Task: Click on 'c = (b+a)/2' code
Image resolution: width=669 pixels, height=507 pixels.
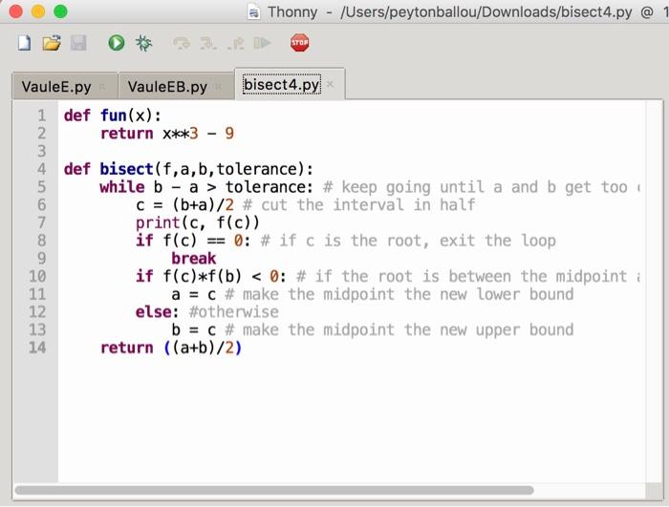Action: pyautogui.click(x=184, y=205)
